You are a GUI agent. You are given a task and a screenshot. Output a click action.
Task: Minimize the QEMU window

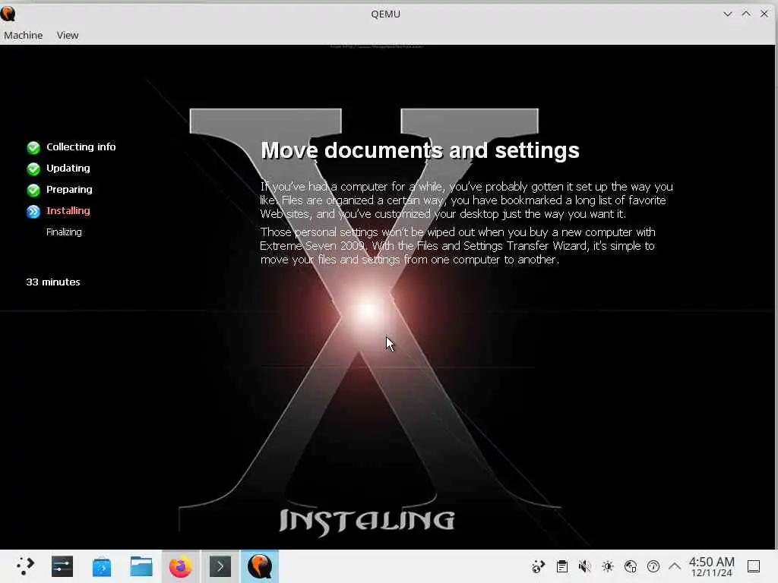pyautogui.click(x=727, y=14)
